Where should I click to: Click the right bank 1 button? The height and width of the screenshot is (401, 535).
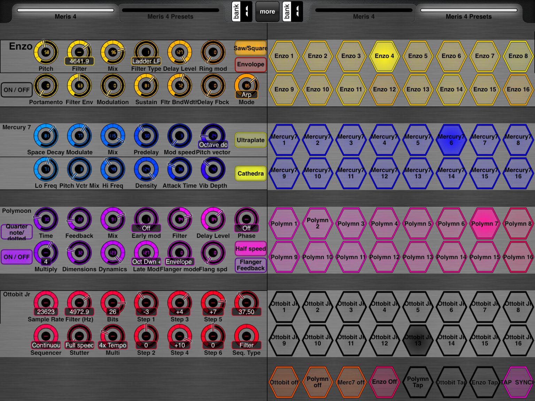[293, 11]
